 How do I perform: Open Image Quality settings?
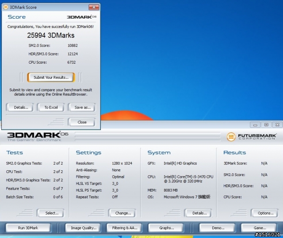point(84,228)
